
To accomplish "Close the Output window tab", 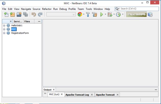I will click(54, 90).
